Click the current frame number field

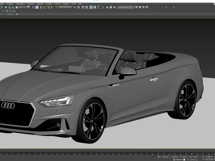(209, 160)
